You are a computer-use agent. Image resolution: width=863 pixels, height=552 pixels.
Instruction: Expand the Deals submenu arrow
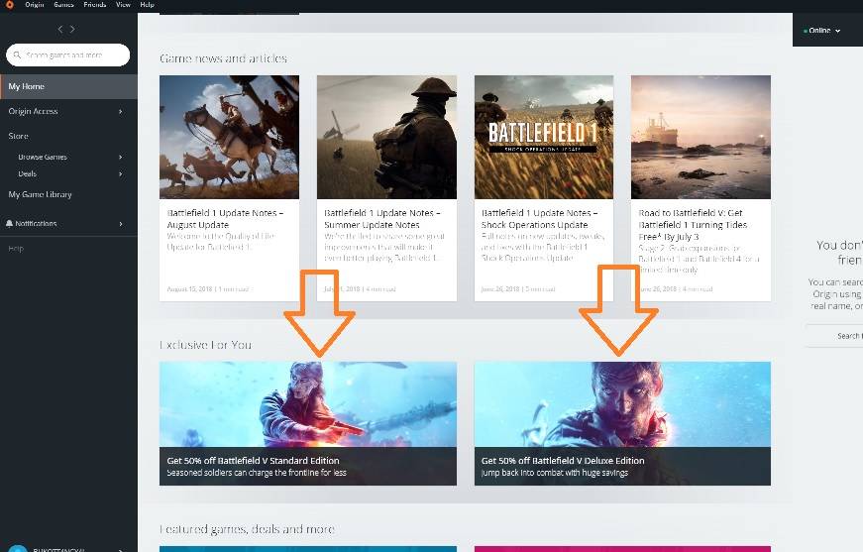click(x=121, y=173)
